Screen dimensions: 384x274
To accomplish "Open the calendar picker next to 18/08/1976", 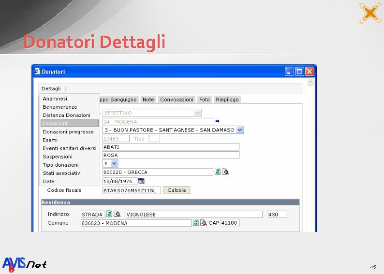I will [141, 181].
